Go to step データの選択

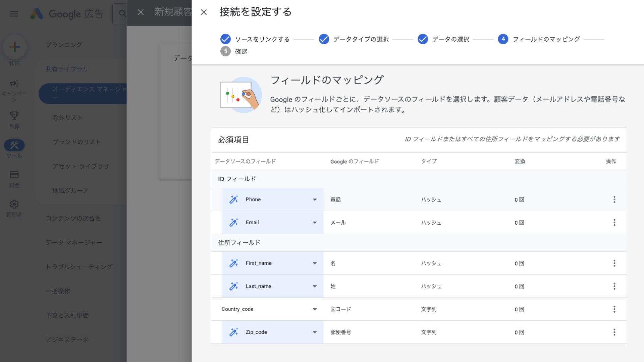(443, 39)
